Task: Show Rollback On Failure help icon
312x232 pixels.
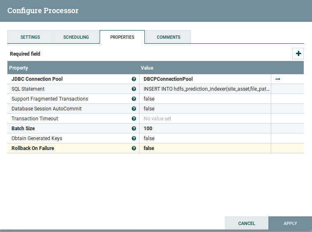Action: click(x=134, y=148)
